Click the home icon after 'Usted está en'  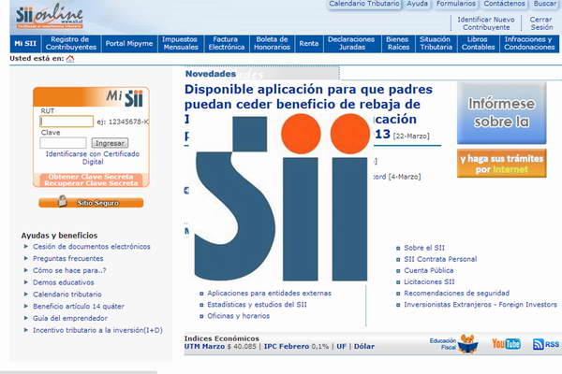pyautogui.click(x=70, y=59)
